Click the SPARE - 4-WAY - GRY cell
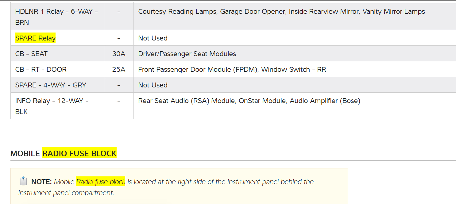The width and height of the screenshot is (456, 204). 51,85
